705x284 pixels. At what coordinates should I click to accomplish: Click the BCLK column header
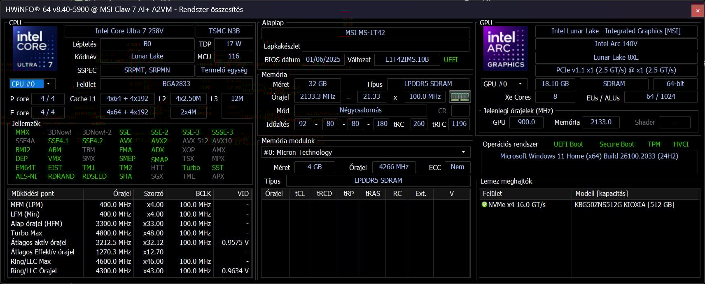pyautogui.click(x=203, y=193)
